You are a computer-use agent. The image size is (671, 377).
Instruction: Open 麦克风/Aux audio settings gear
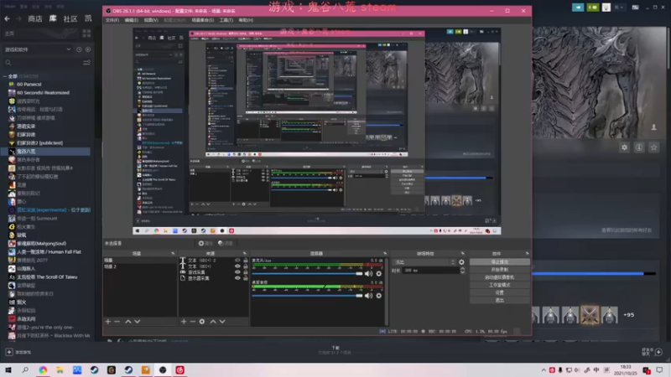point(379,274)
